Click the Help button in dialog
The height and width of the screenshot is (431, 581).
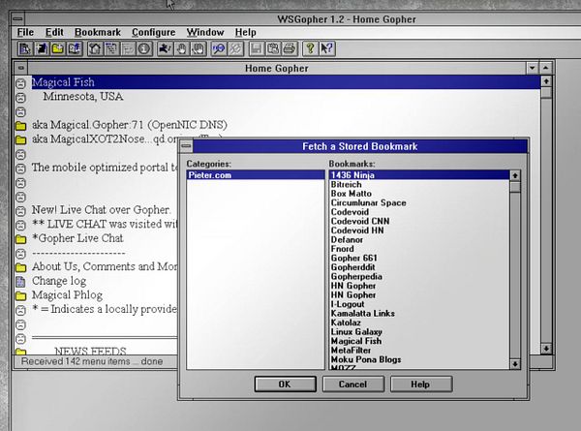point(421,384)
